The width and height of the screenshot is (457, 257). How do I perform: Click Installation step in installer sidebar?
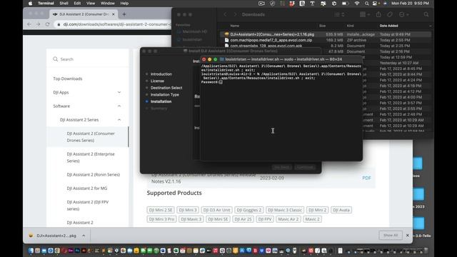pyautogui.click(x=161, y=101)
